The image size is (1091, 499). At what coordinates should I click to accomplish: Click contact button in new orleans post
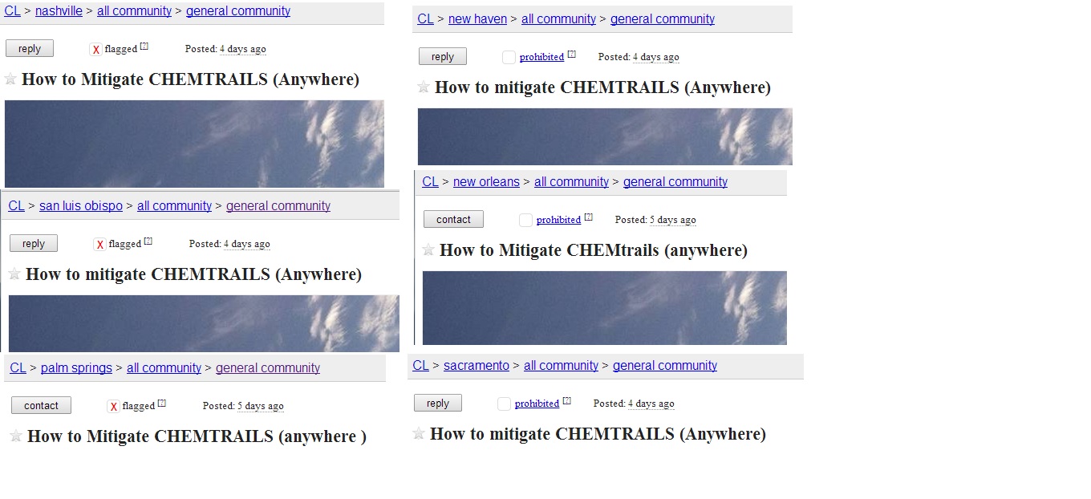(x=453, y=219)
